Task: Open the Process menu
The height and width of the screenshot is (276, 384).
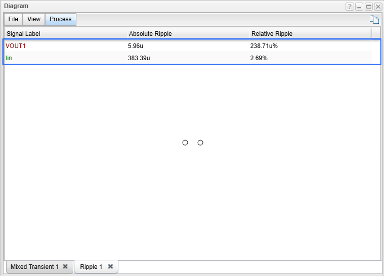Action: tap(60, 19)
